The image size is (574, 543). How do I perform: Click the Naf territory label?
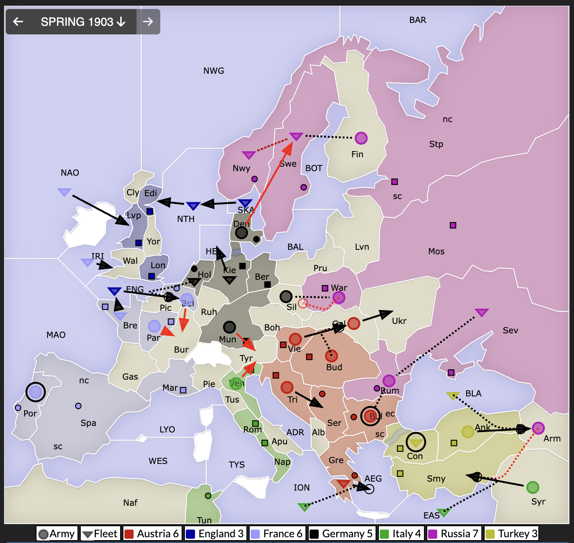(130, 503)
